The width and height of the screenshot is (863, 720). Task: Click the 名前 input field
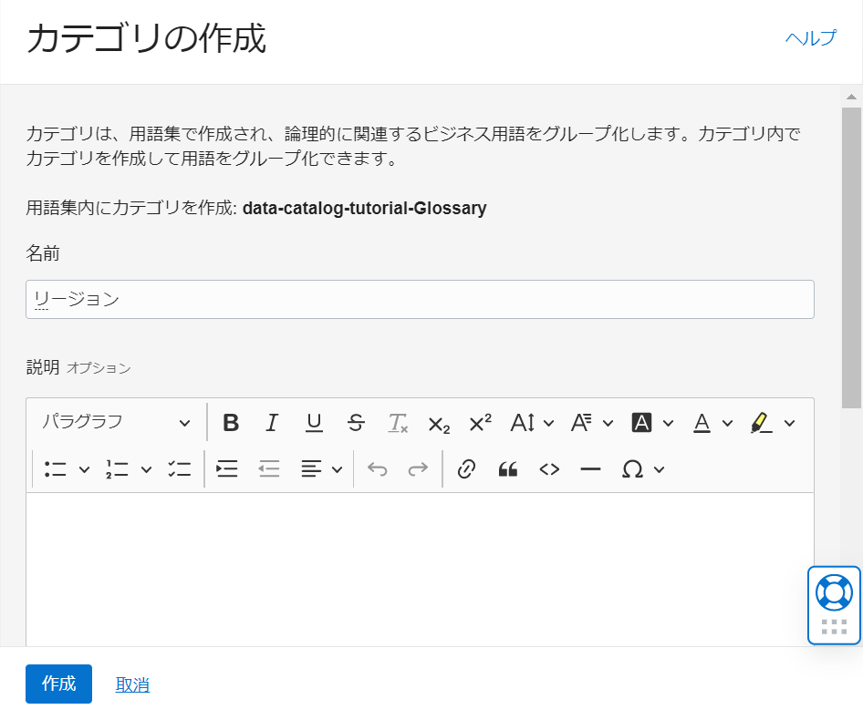coord(420,299)
